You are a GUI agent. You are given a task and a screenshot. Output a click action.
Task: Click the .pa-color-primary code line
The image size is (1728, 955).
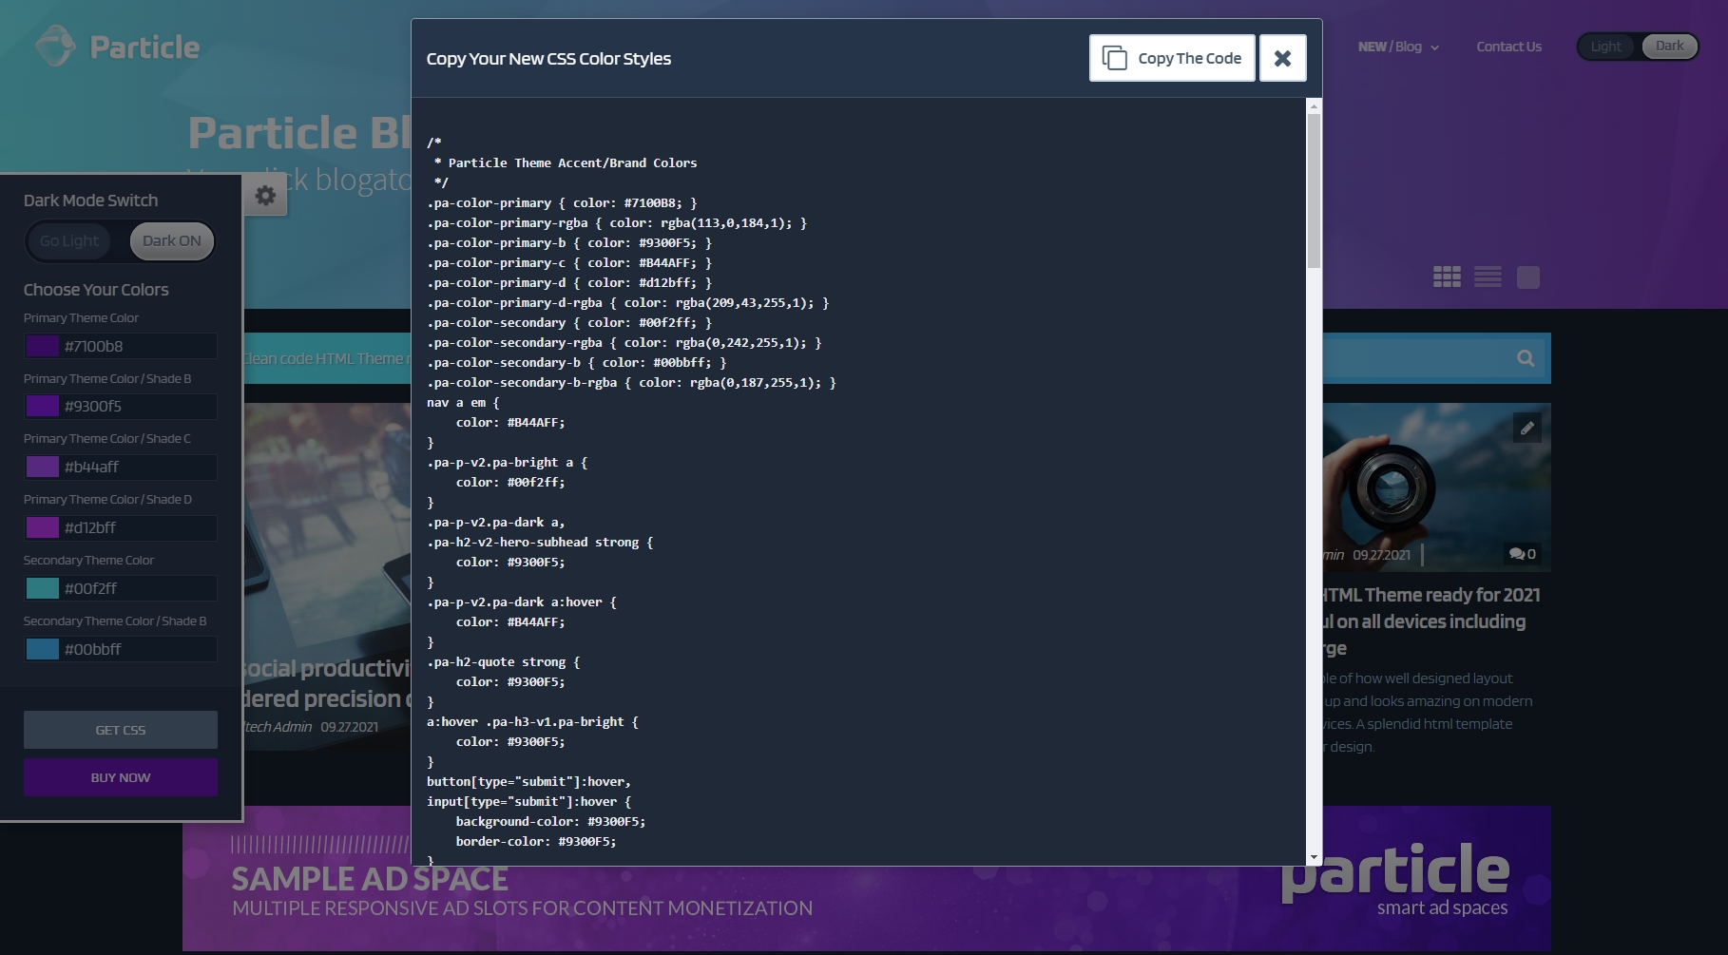[x=562, y=202]
